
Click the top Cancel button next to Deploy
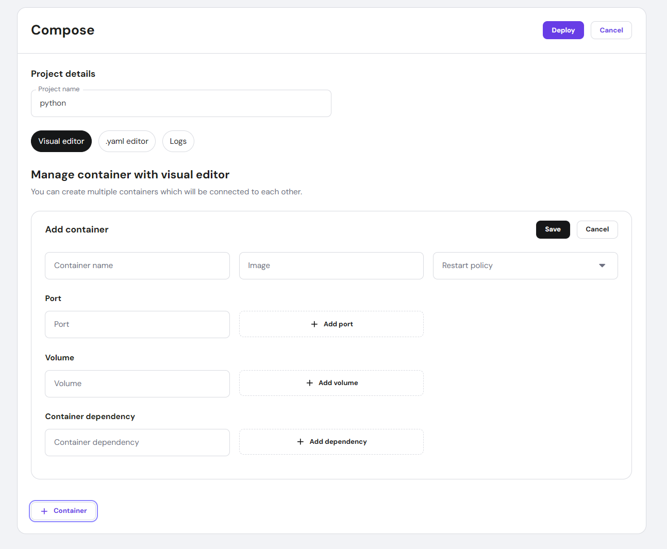pos(611,30)
